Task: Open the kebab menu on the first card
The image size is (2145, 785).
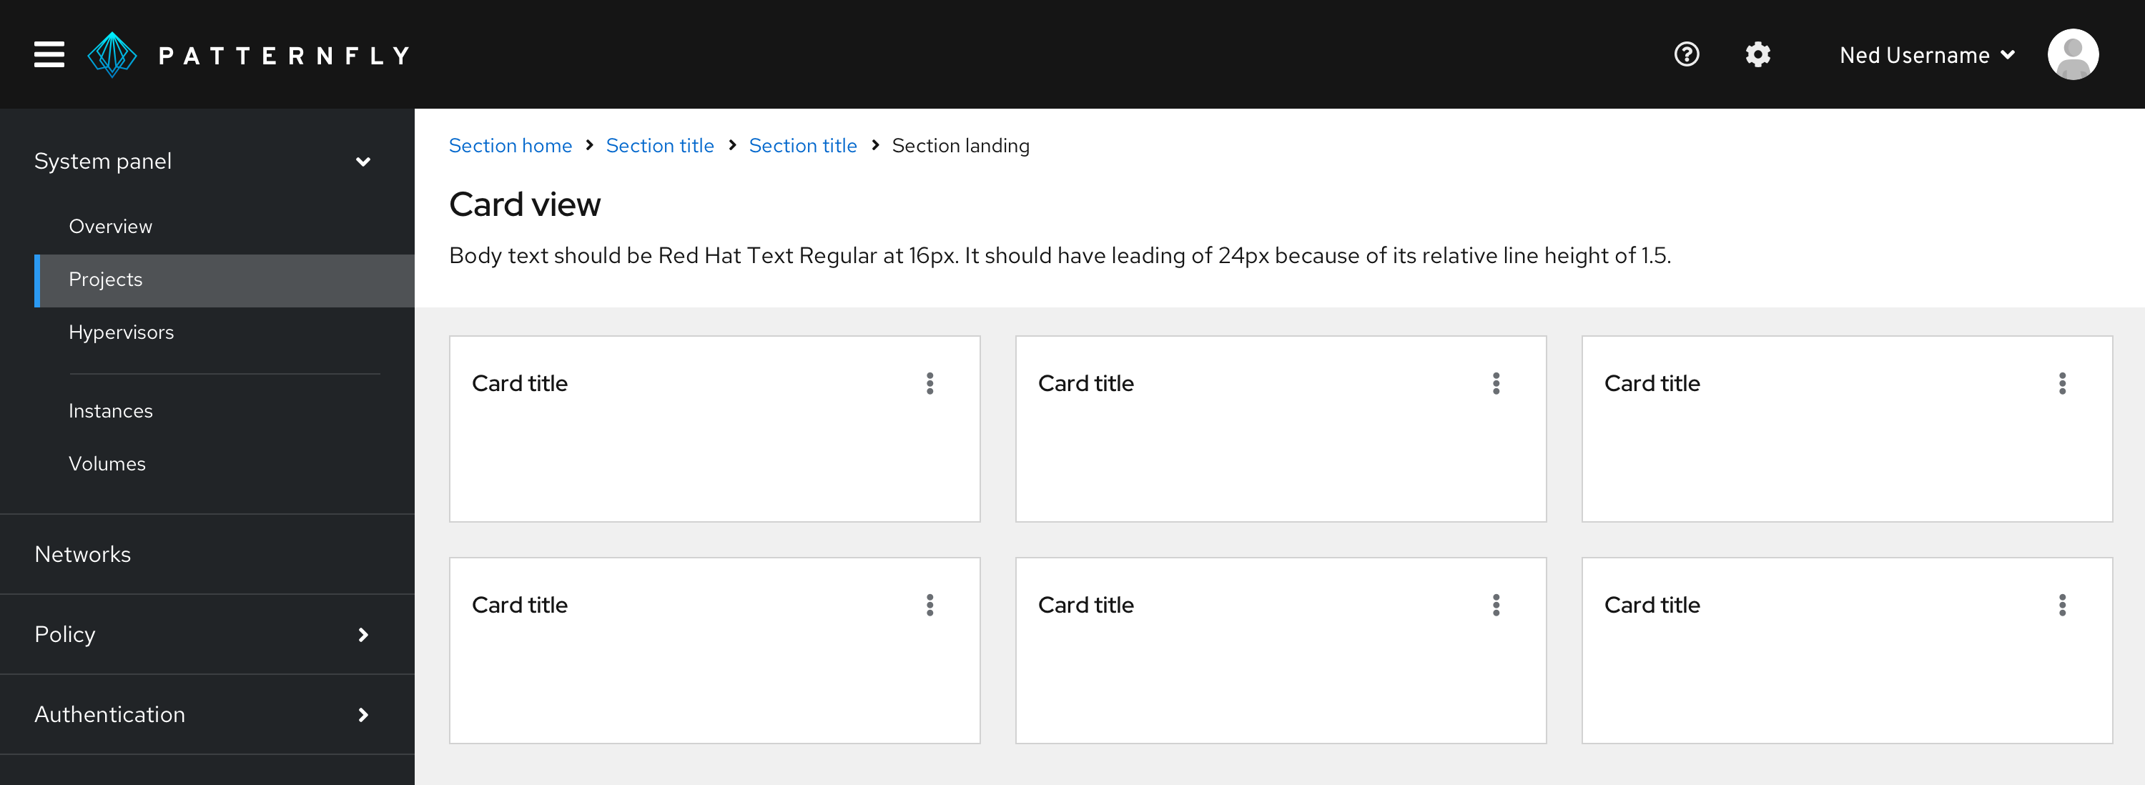Action: coord(929,384)
